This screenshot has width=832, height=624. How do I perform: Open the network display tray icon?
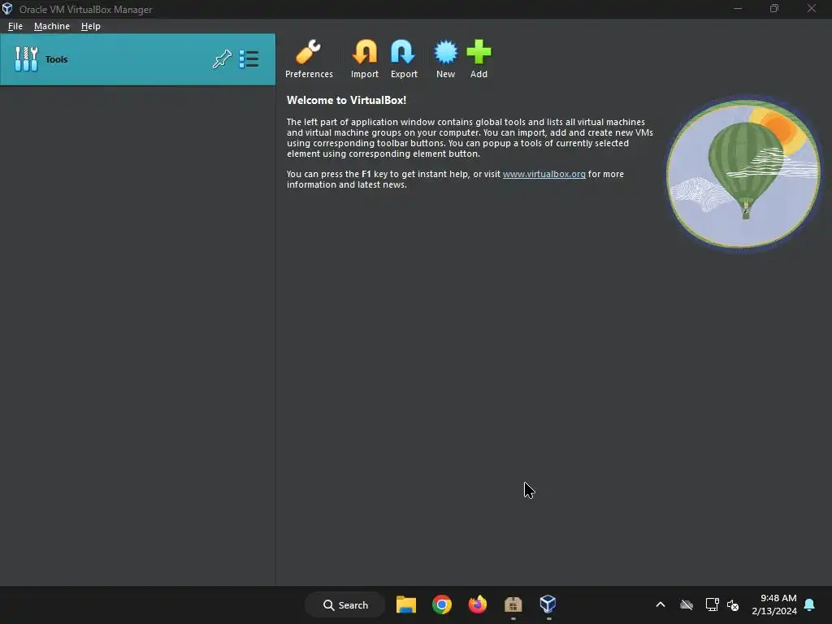pyautogui.click(x=712, y=604)
